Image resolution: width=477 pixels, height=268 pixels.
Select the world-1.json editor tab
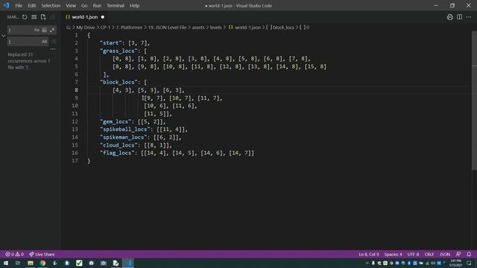(85, 17)
